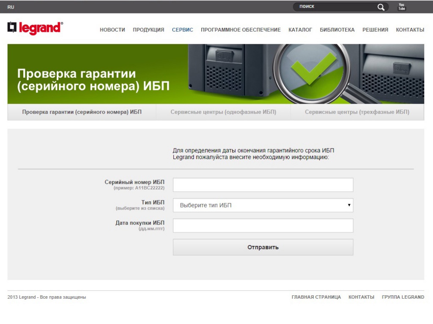Select the RU language indicator

pyautogui.click(x=11, y=7)
